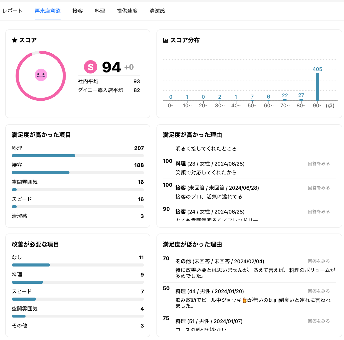Click the 接客 188 satisfaction progress bar
Viewport: 344px width, 340px height.
(78, 173)
